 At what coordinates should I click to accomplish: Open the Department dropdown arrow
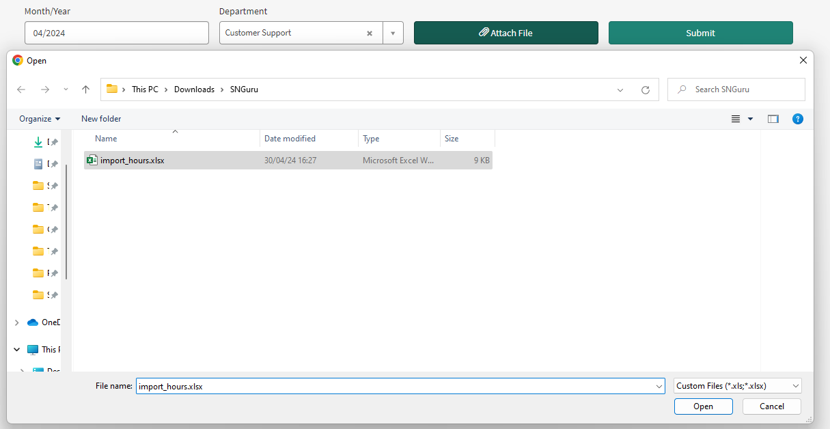[393, 33]
